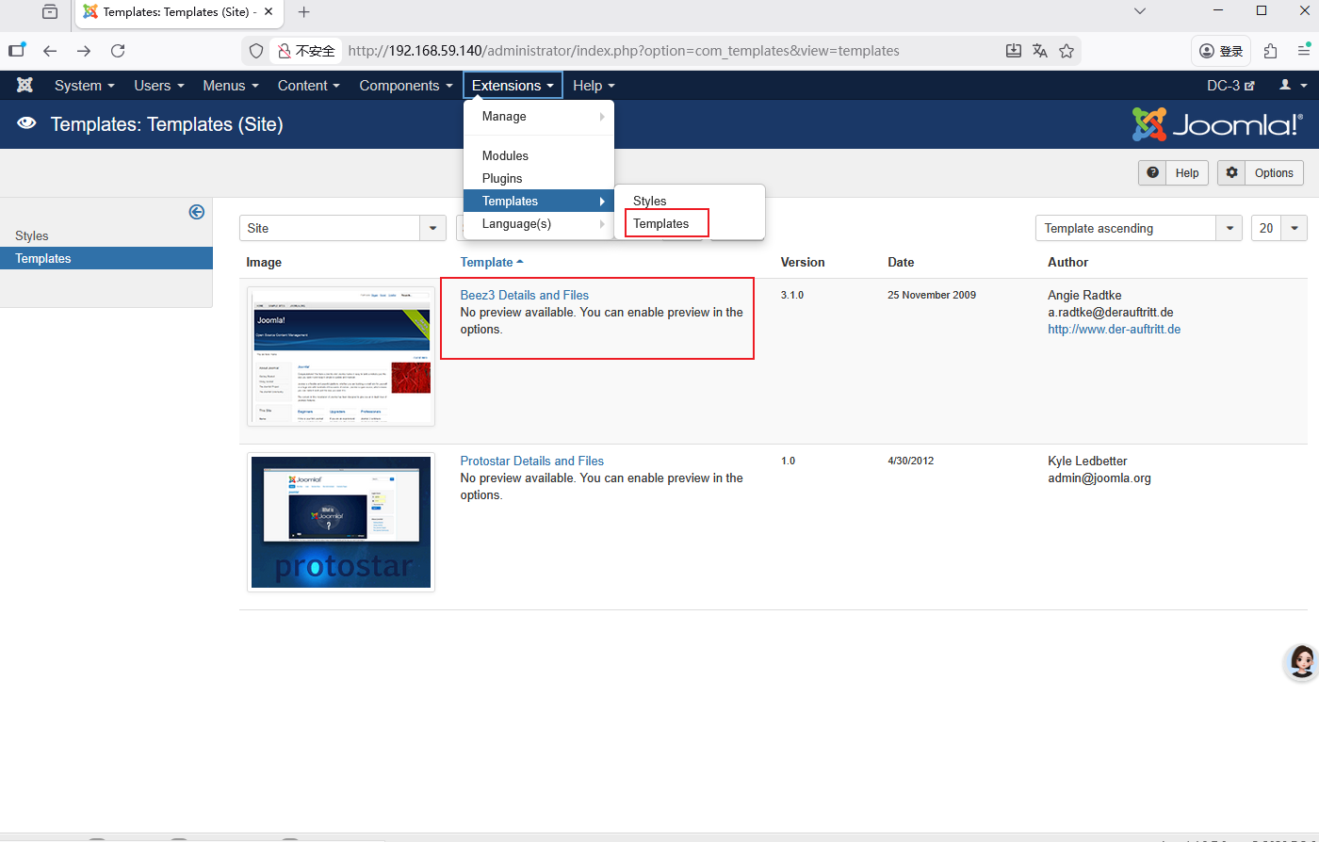Click the Joomla logo icon in the admin menu
Image resolution: width=1319 pixels, height=842 pixels.
25,86
